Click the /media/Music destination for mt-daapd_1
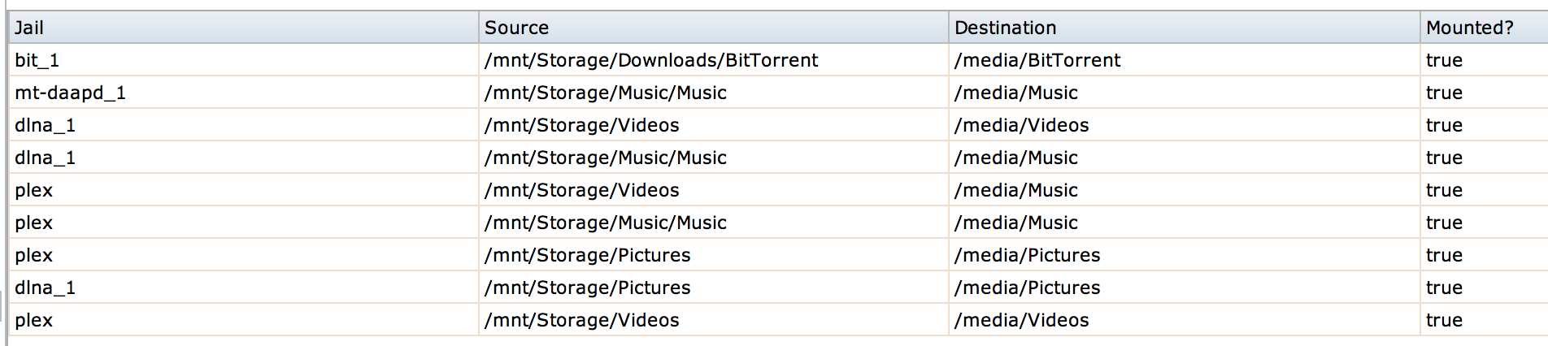This screenshot has height=346, width=1548. tap(1016, 93)
